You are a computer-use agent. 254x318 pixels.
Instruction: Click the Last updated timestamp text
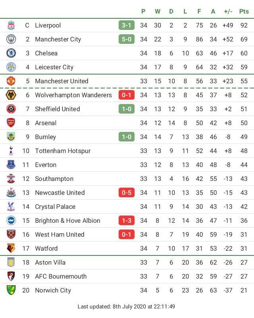coord(127,306)
